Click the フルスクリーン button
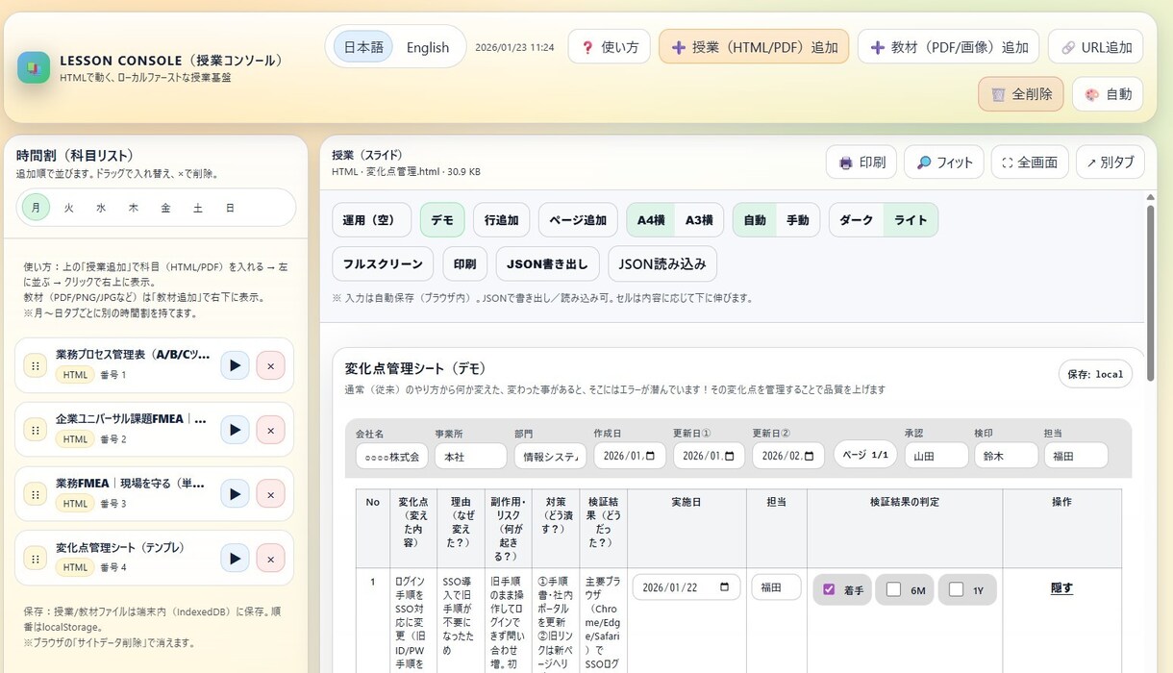This screenshot has height=673, width=1173. coord(383,263)
